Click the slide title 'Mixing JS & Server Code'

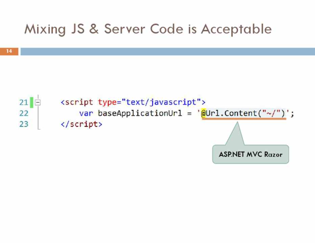148,29
